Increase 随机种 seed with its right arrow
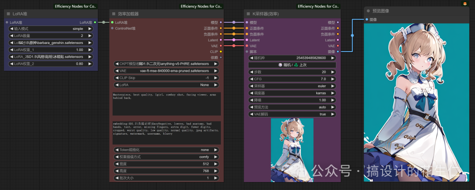This screenshot has width=475, height=190. [332, 58]
